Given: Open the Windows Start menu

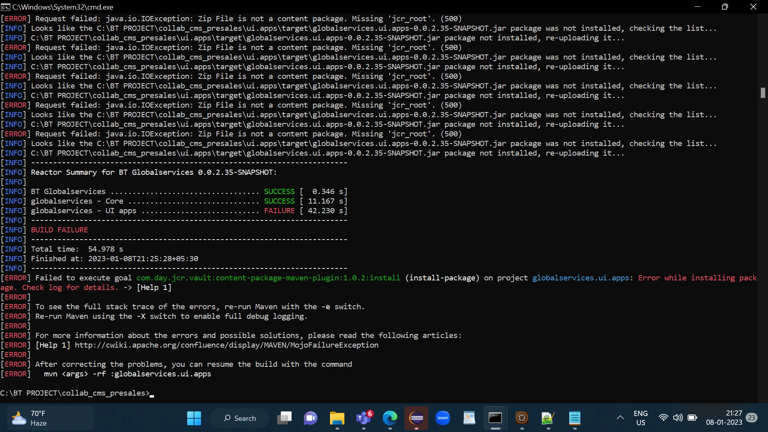Looking at the screenshot, I should click(x=194, y=418).
